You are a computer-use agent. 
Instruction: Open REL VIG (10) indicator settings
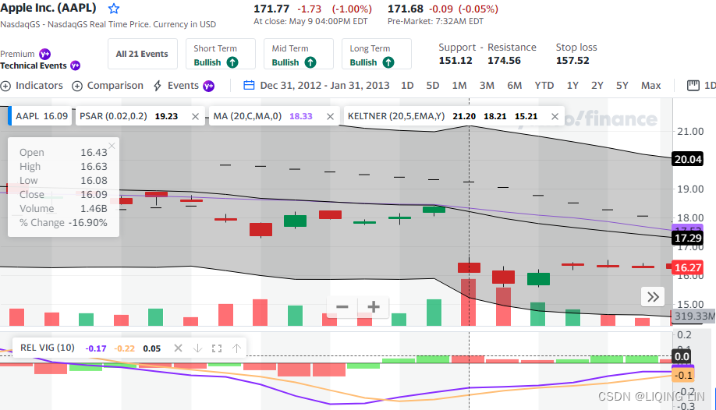[48, 348]
